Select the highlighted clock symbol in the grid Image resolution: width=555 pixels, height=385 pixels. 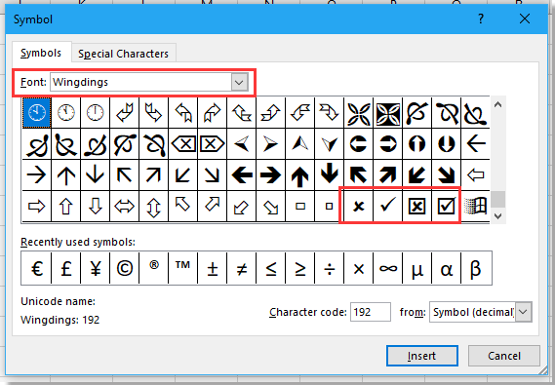click(x=37, y=113)
